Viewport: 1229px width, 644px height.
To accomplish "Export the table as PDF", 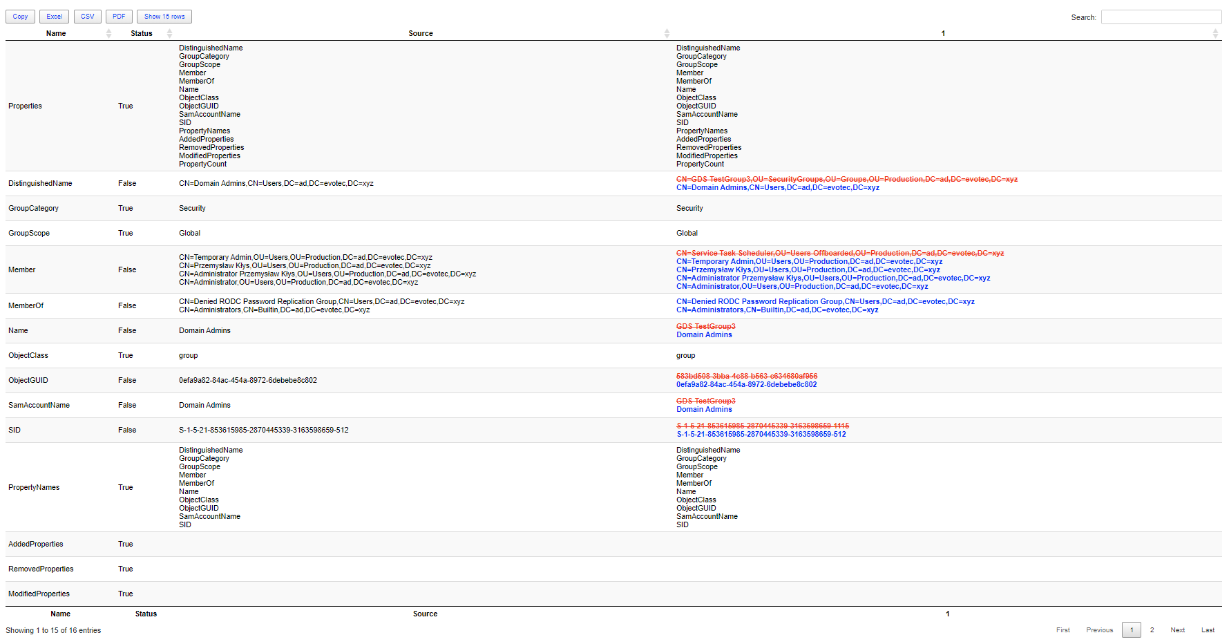I will point(119,17).
